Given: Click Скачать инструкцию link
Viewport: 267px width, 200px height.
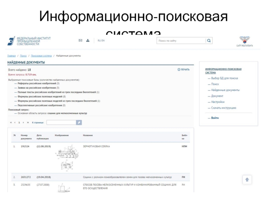Looking at the screenshot, I should [x=224, y=108].
